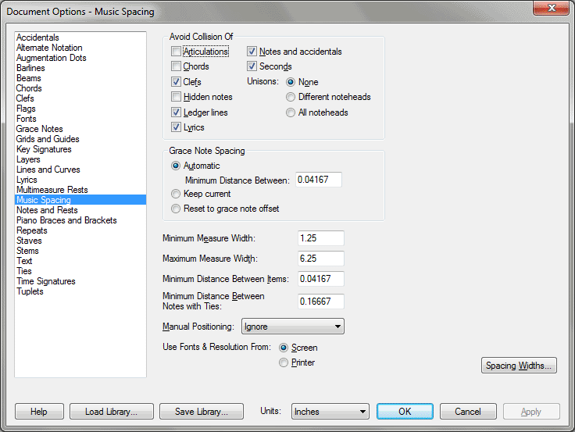575x432 pixels.
Task: Choose the Keep current grace note option
Action: (177, 194)
